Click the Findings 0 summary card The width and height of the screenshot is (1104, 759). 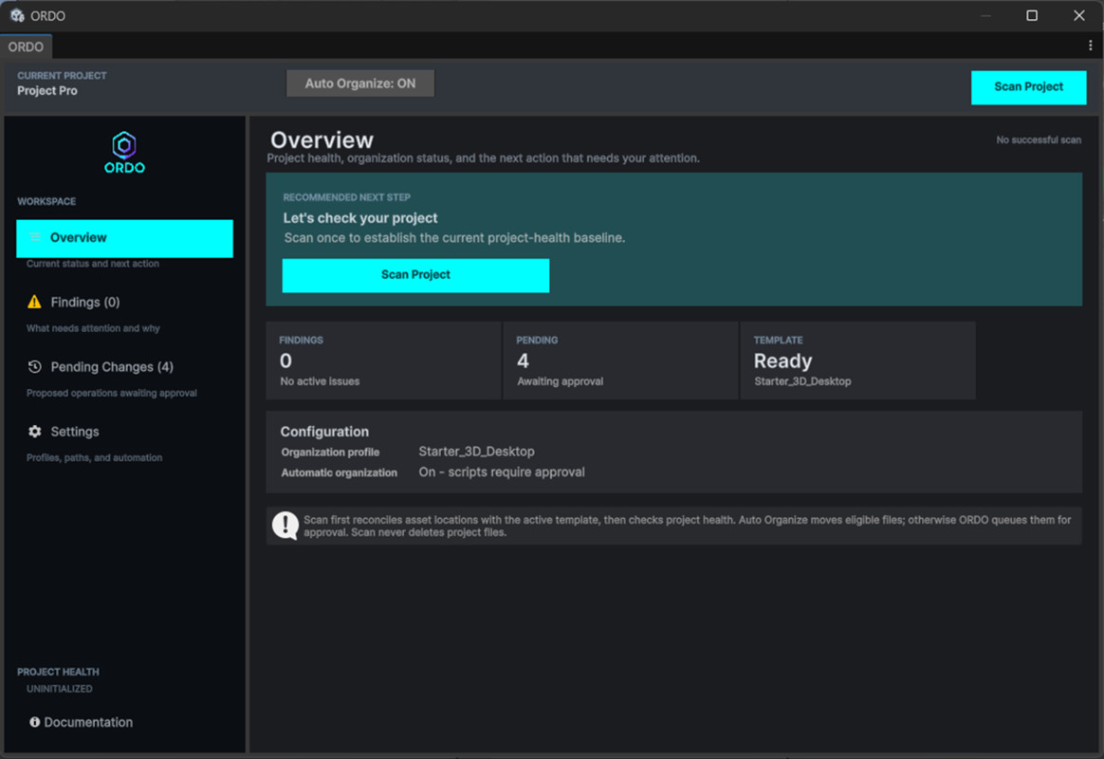tap(384, 361)
